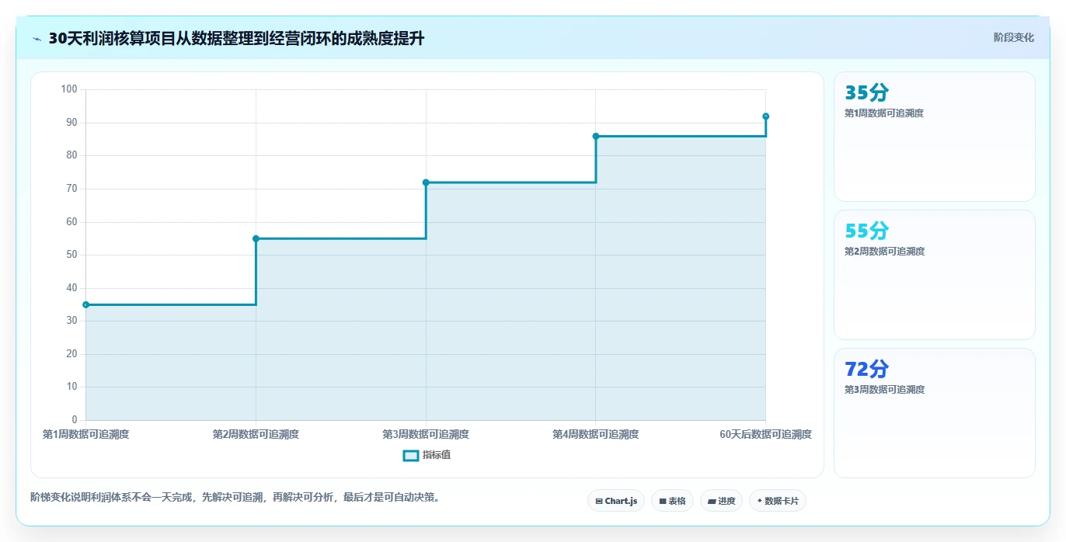Click the legend color box for 指标值
The image size is (1066, 542).
411,455
